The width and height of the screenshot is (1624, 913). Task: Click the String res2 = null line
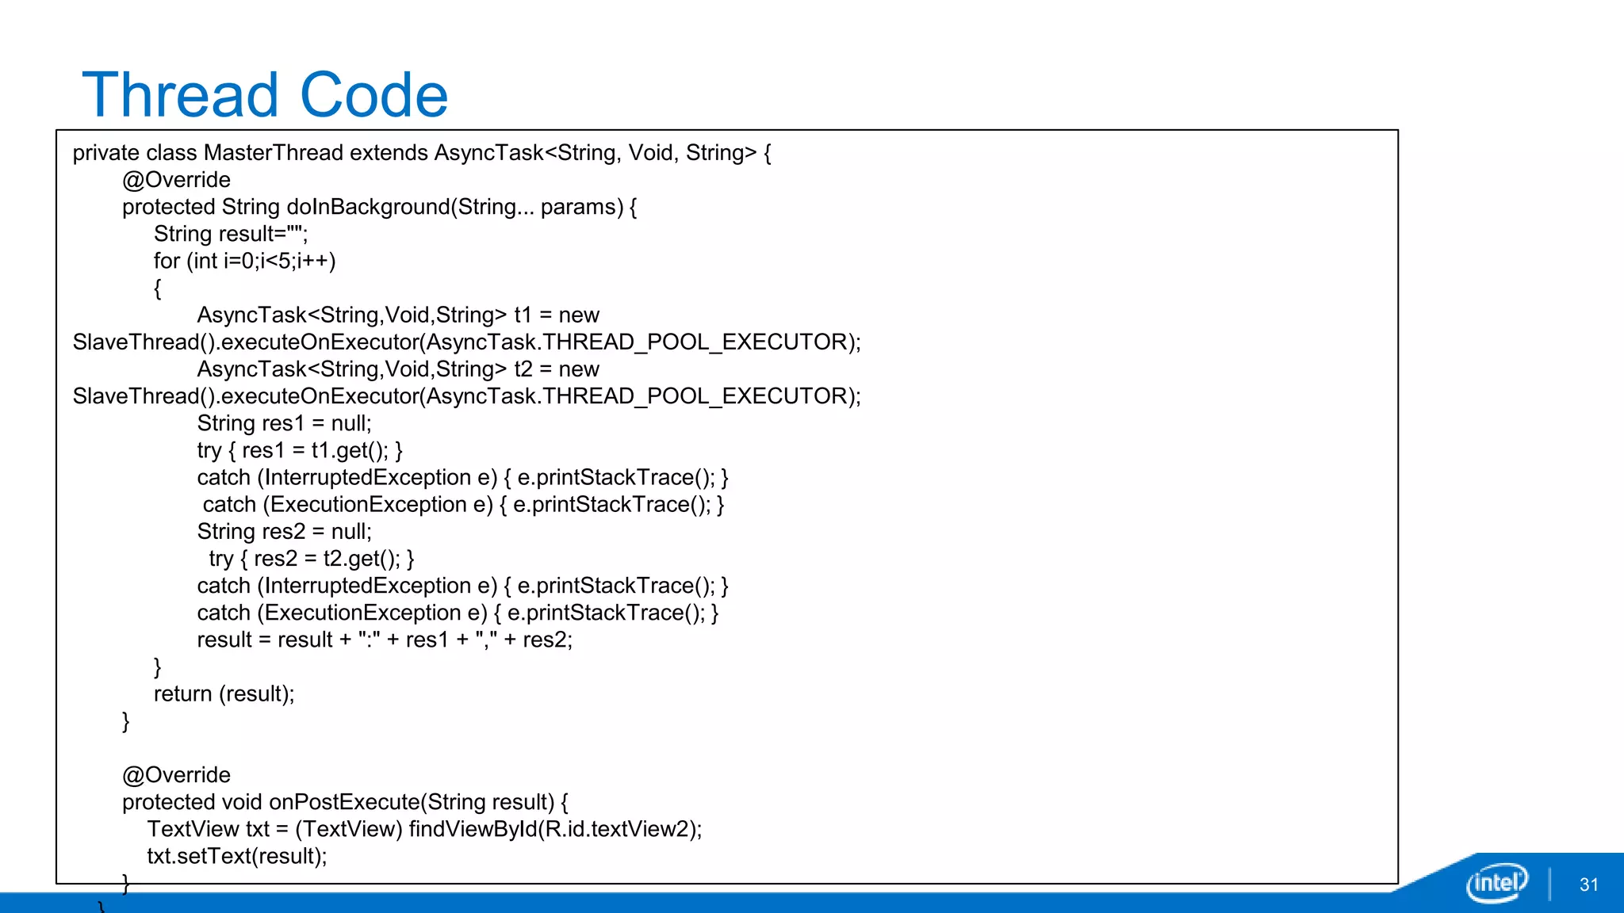click(284, 532)
